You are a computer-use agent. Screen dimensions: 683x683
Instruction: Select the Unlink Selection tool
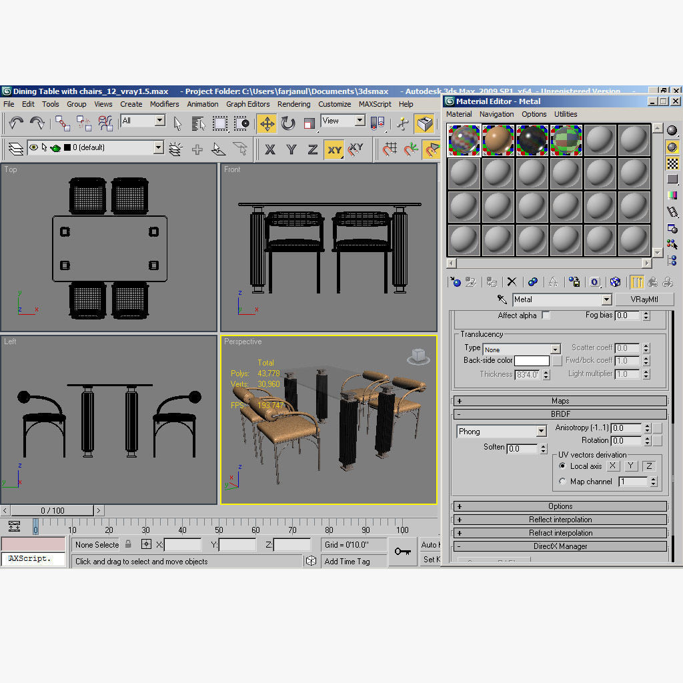tap(83, 123)
